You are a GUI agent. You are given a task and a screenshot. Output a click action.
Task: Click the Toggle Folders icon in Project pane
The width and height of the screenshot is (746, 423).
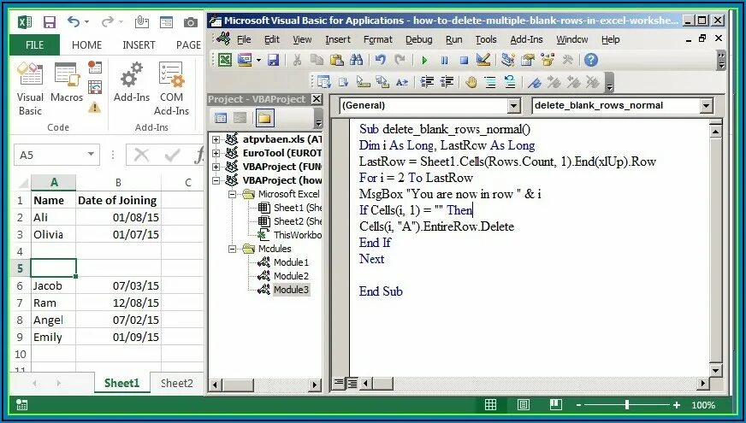[x=264, y=118]
